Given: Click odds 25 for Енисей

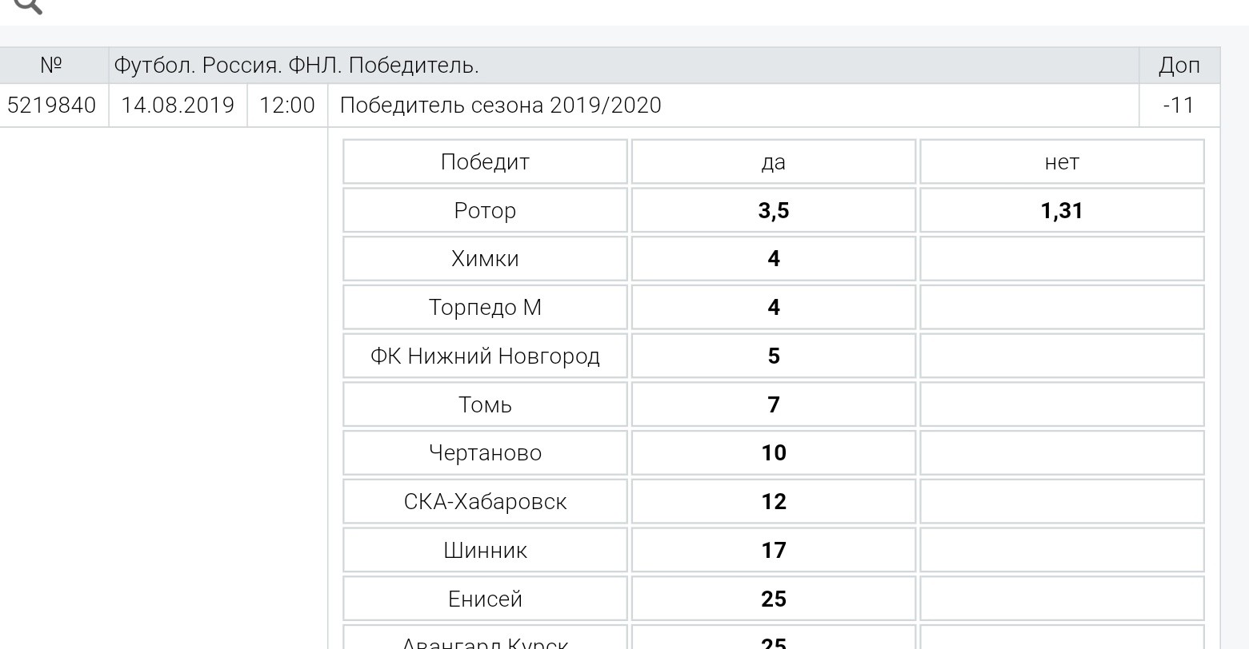Looking at the screenshot, I should coord(773,599).
